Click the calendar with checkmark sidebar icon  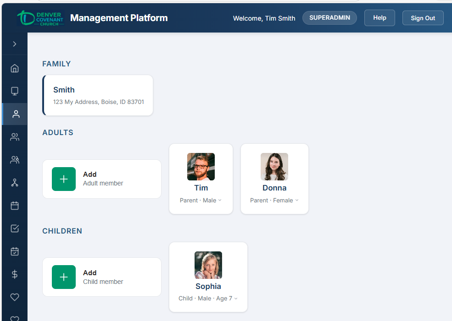pos(15,251)
